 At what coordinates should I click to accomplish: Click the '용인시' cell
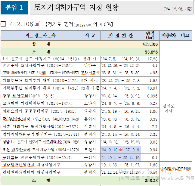pyautogui.click(x=90, y=119)
